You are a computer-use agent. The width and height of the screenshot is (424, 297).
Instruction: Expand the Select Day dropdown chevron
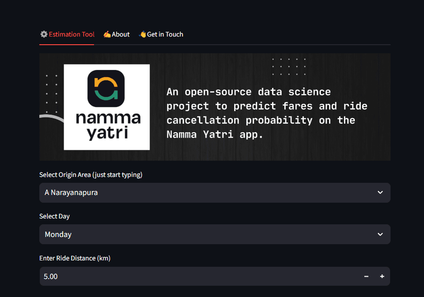[x=380, y=234]
